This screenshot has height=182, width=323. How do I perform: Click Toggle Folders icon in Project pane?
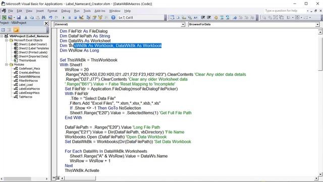click(16, 30)
